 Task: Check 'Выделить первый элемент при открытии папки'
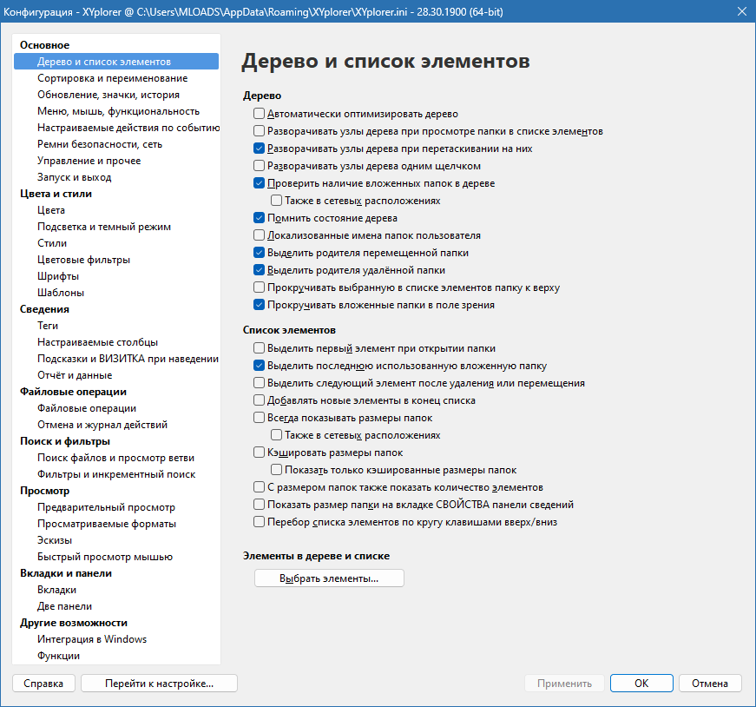(x=259, y=348)
